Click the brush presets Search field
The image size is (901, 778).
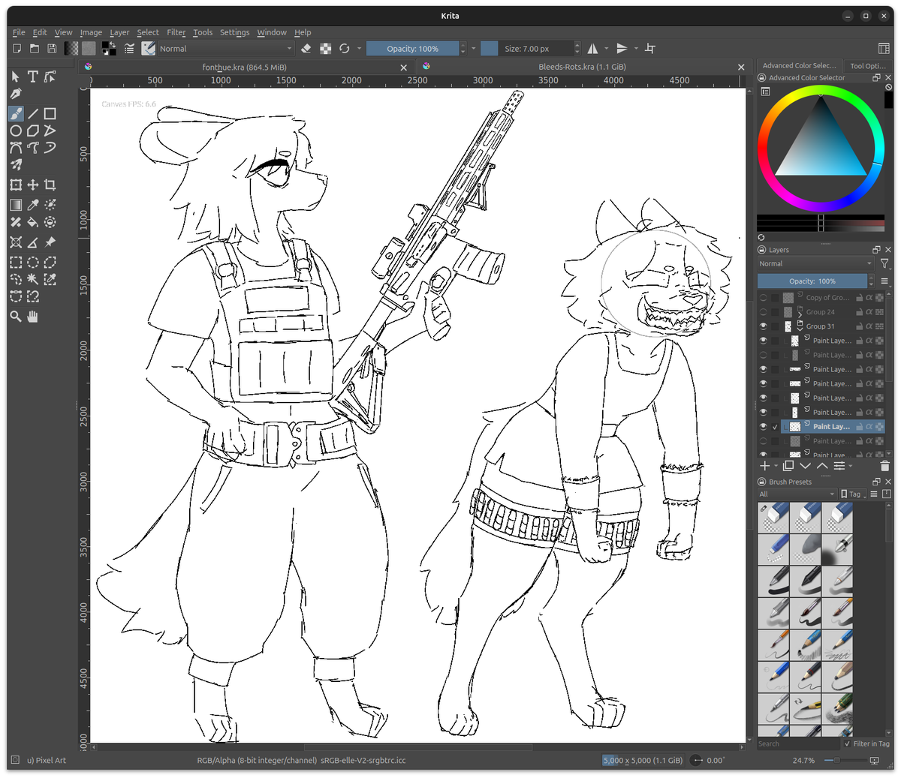coord(798,743)
